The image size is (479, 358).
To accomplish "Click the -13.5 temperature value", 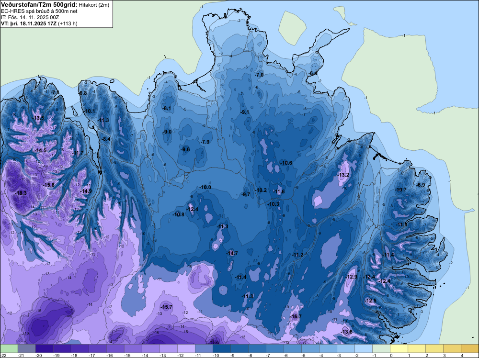I will pos(38,118).
